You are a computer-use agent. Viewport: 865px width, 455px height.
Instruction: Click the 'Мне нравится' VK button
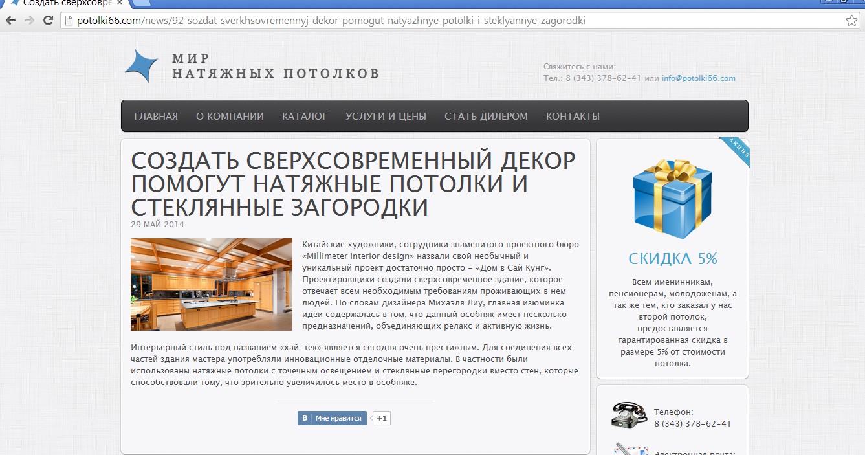coord(332,418)
